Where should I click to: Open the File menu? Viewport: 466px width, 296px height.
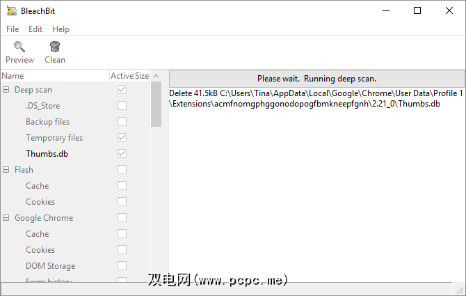click(x=13, y=29)
